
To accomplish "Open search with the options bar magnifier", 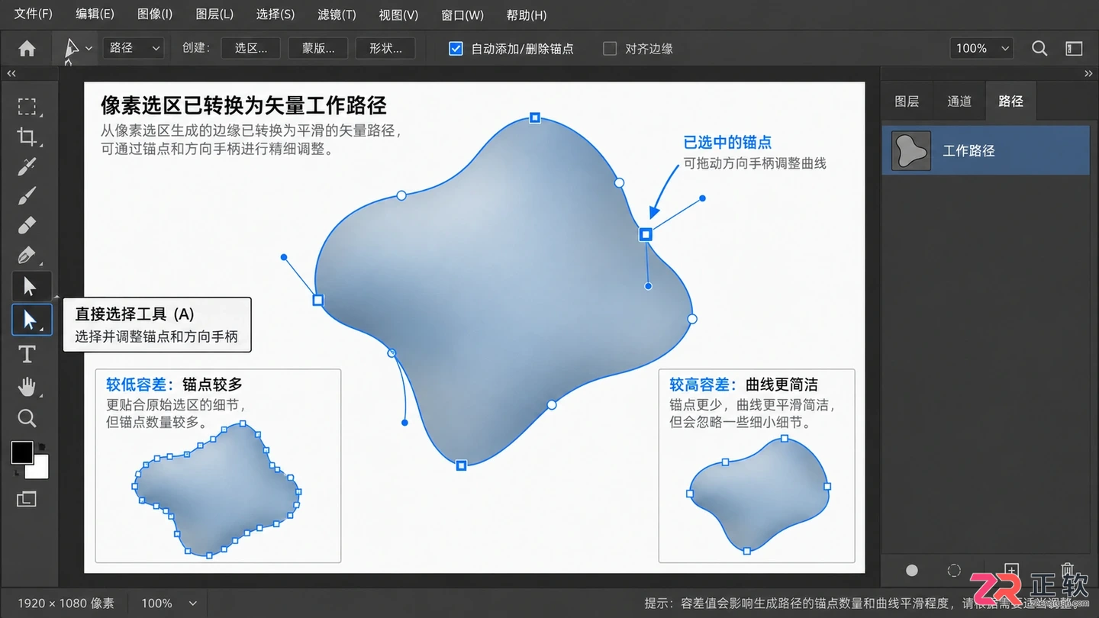I will pyautogui.click(x=1039, y=48).
